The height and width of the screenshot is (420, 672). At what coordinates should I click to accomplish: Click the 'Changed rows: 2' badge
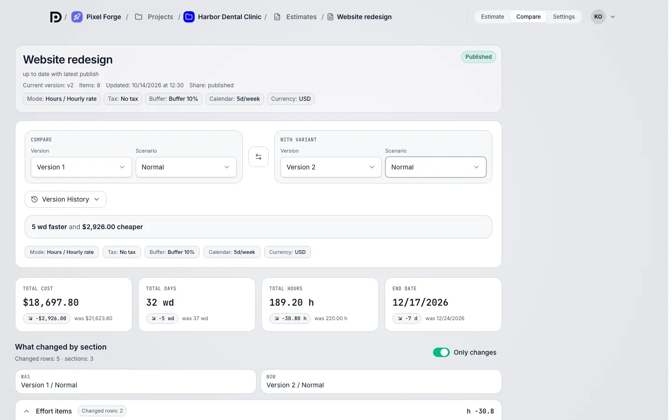tap(102, 411)
